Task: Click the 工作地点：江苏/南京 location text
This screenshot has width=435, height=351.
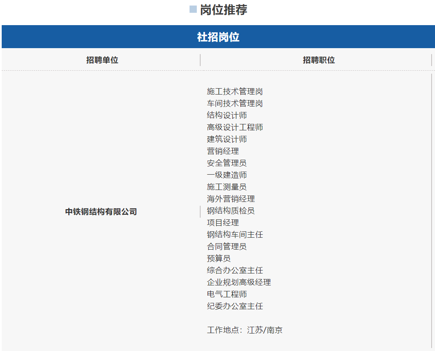Action: click(x=245, y=330)
